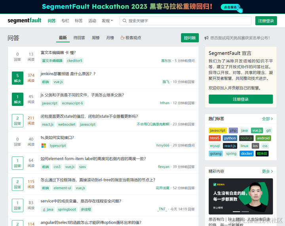
Task: Open the 专栏 nav item
Action: click(x=65, y=21)
